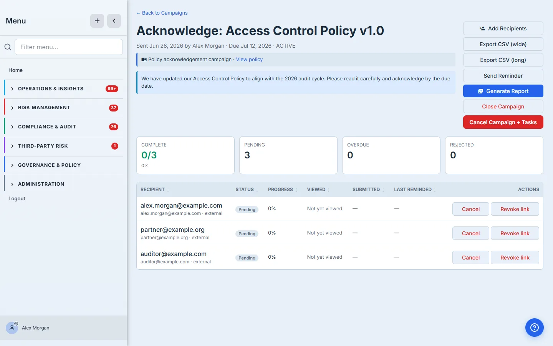The image size is (553, 346).
Task: Click 'Sent Jun 28, 2026 by Alex Morgan' subtitle
Action: coord(180,46)
